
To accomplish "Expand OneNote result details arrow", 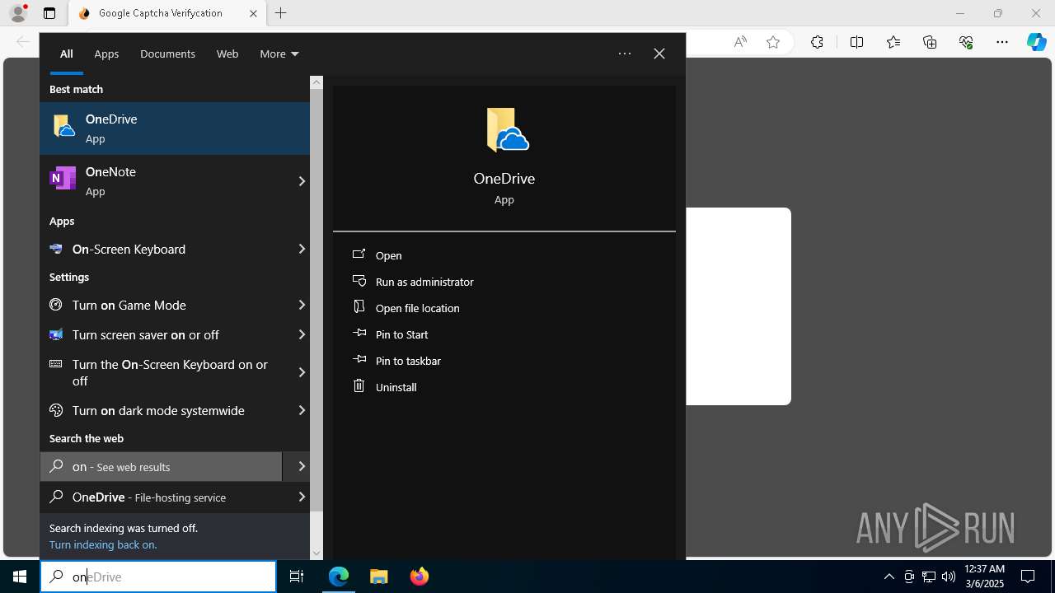I will [302, 181].
